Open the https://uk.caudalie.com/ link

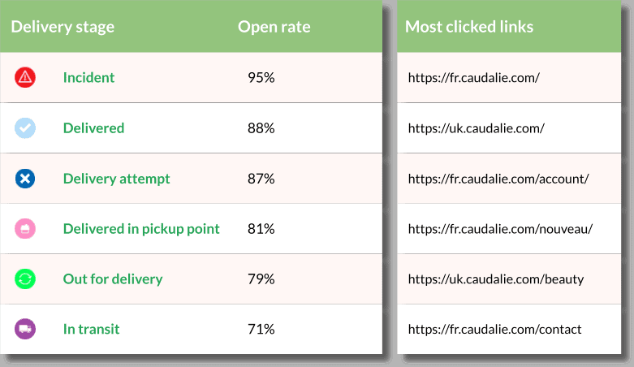(x=476, y=128)
